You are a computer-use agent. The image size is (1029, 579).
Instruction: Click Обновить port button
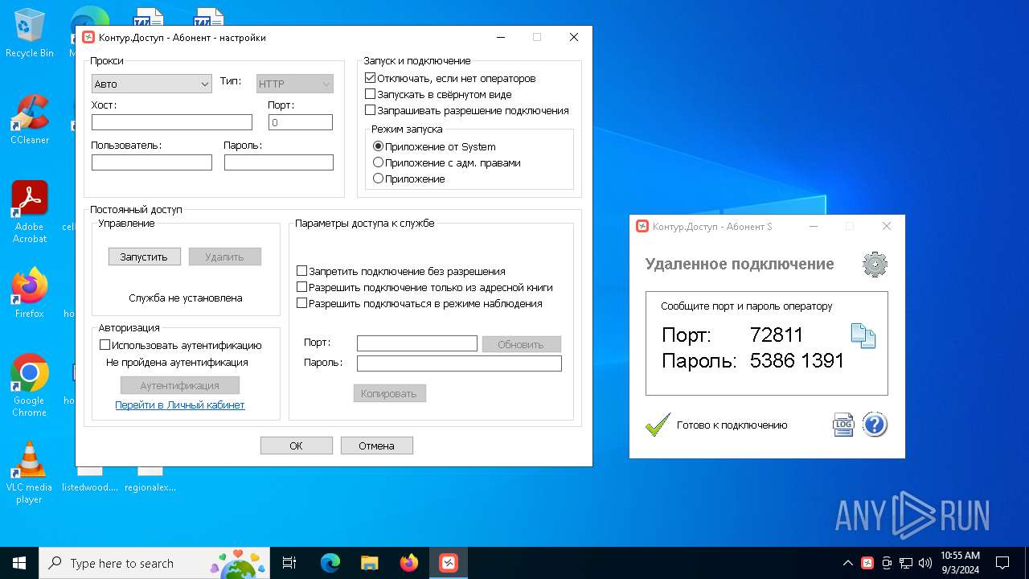coord(521,344)
